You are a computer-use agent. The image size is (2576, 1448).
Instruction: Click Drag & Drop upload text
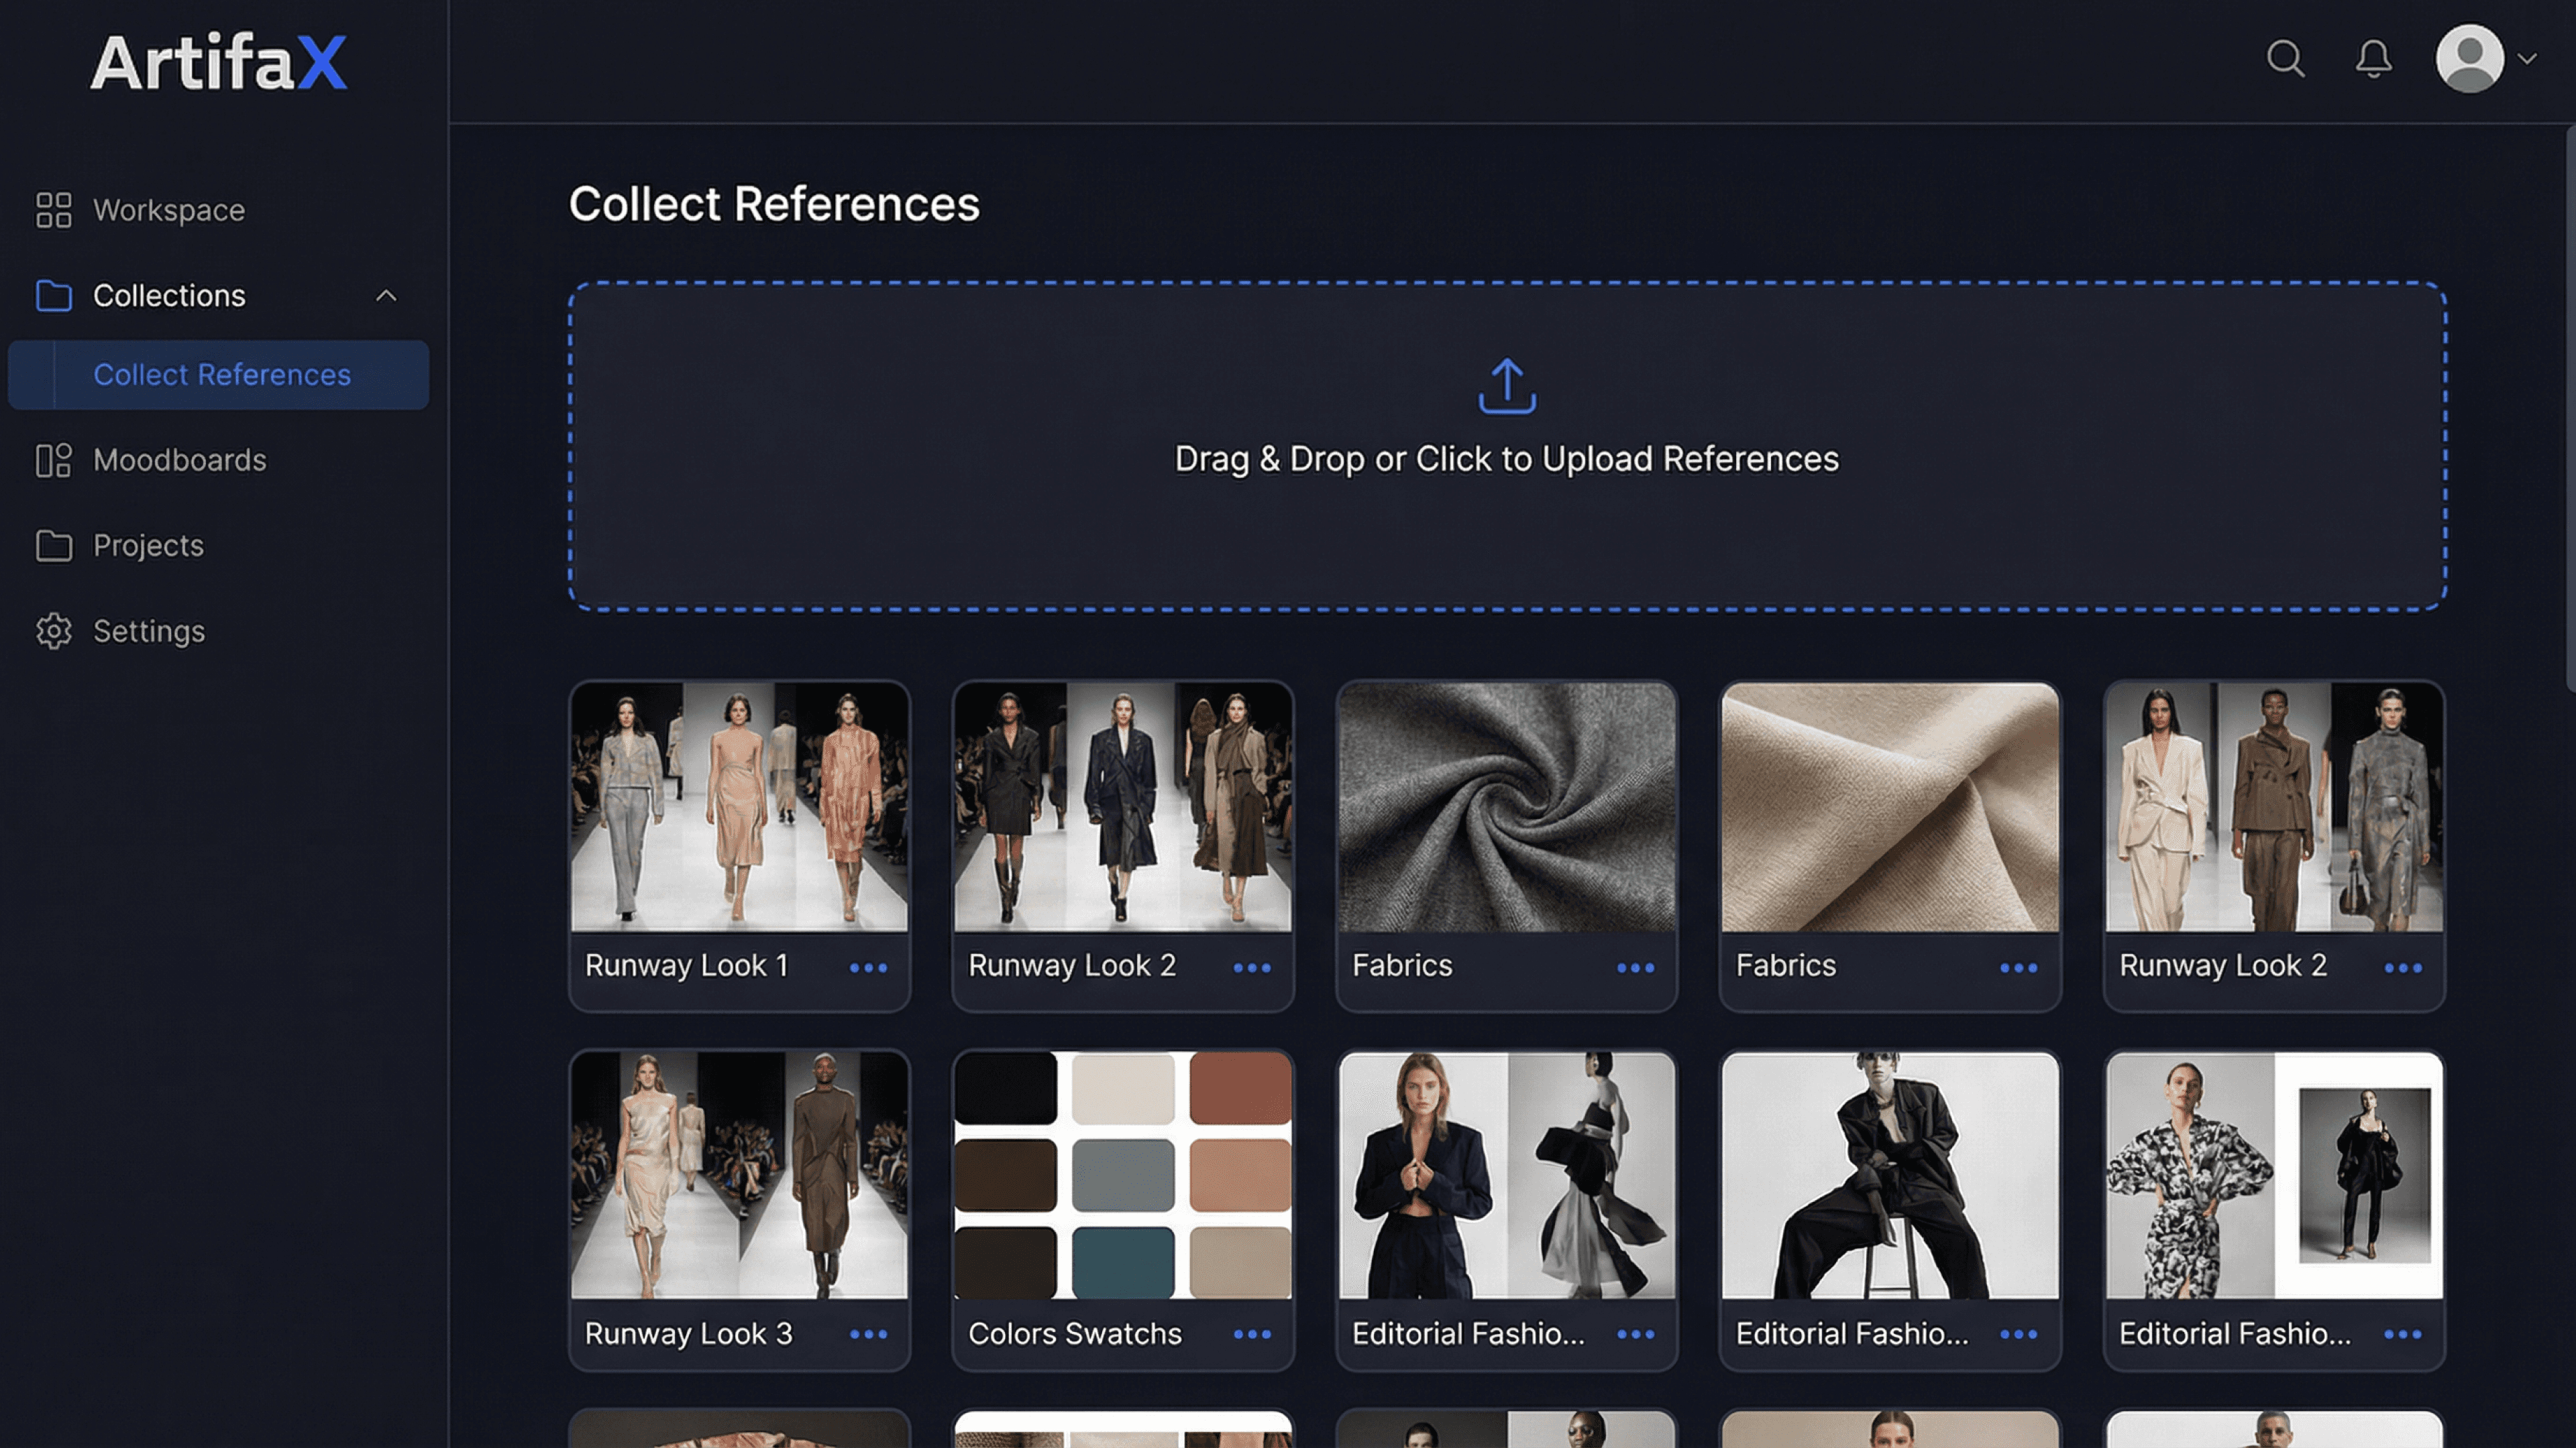(x=1506, y=459)
